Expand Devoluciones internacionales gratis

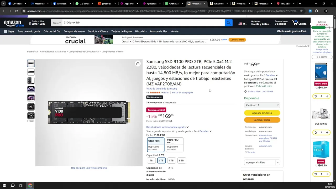point(167,127)
